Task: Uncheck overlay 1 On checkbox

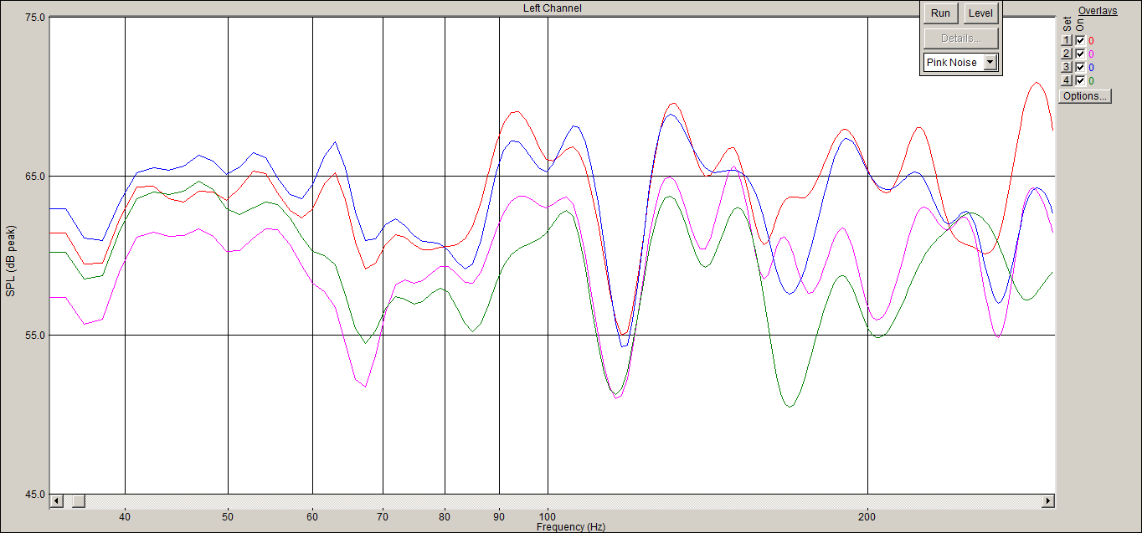Action: click(1080, 40)
